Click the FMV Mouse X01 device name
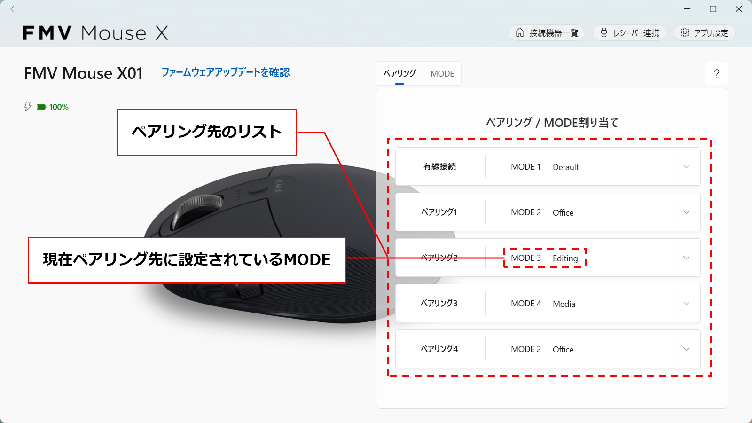752x423 pixels. [x=83, y=73]
